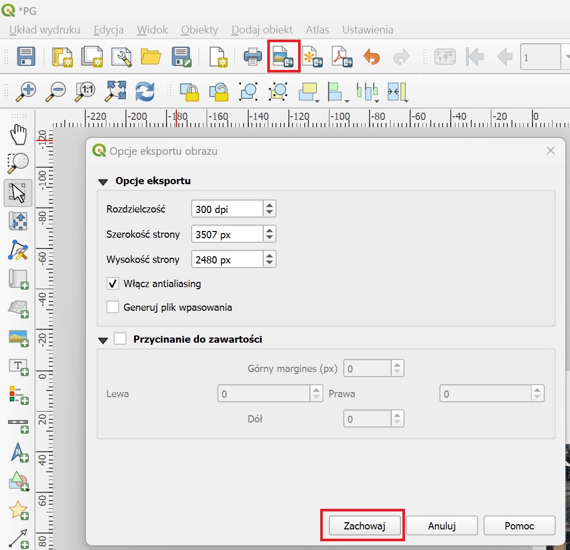Viewport: 570px width, 550px height.
Task: Open Raise items dropdown arrow
Action: [317, 101]
